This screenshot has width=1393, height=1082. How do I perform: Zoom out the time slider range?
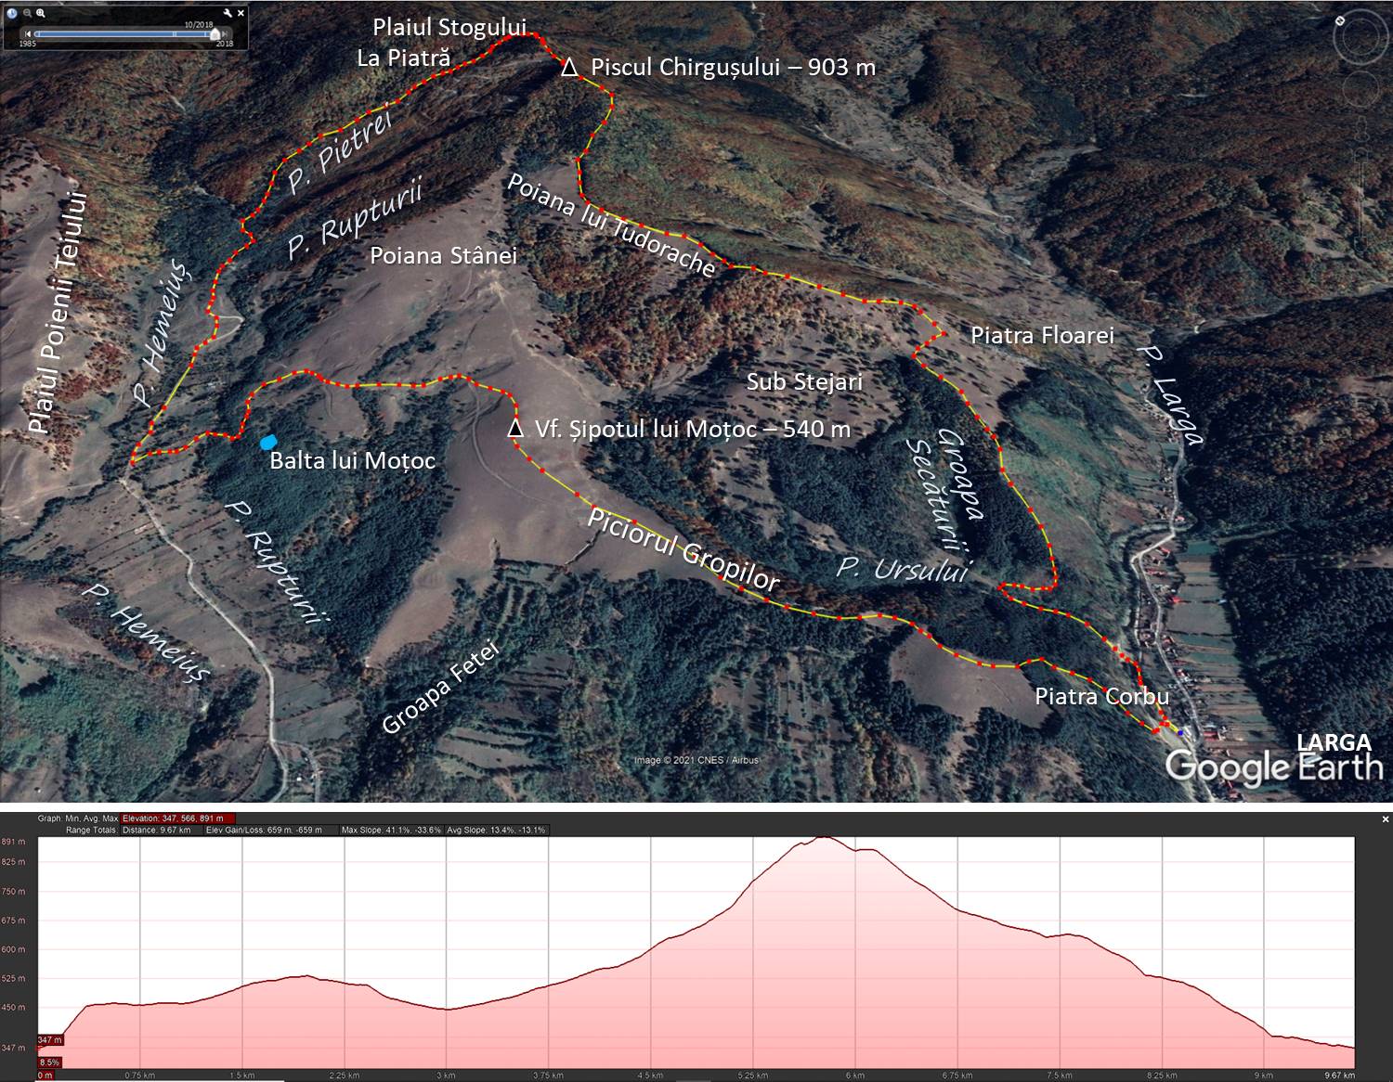tap(28, 14)
